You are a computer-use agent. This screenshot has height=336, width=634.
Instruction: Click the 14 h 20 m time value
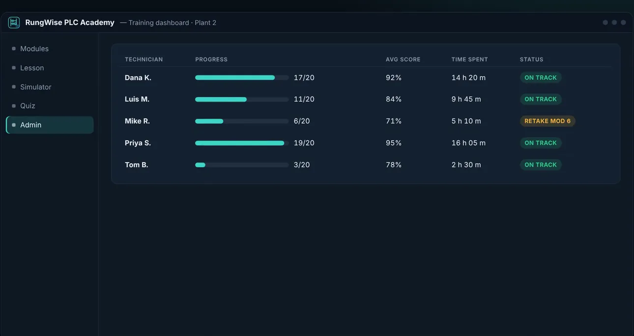pyautogui.click(x=469, y=78)
